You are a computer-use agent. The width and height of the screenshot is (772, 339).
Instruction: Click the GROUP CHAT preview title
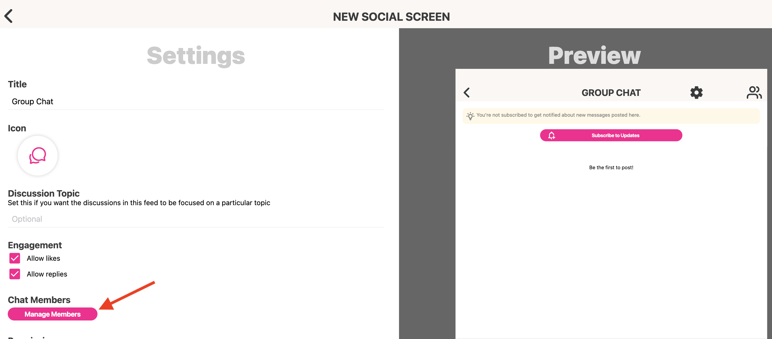coord(611,93)
